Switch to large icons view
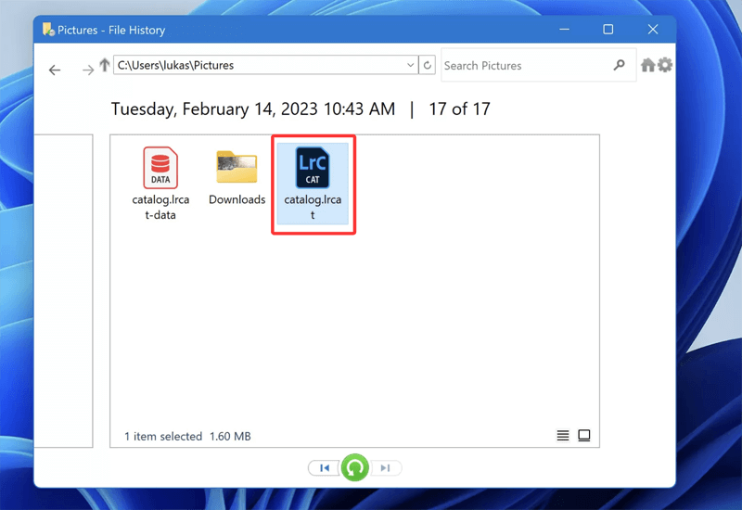This screenshot has height=510, width=742. pyautogui.click(x=584, y=435)
